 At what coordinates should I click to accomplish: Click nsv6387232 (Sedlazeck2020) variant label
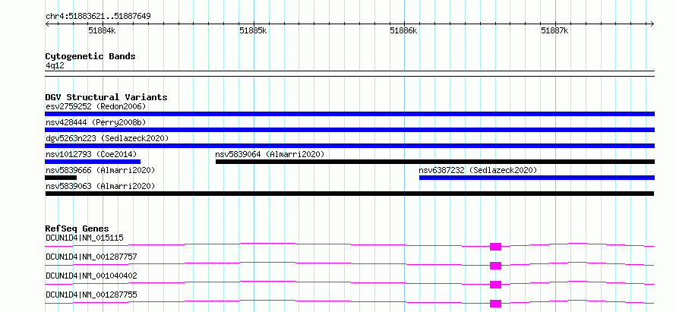tap(478, 170)
